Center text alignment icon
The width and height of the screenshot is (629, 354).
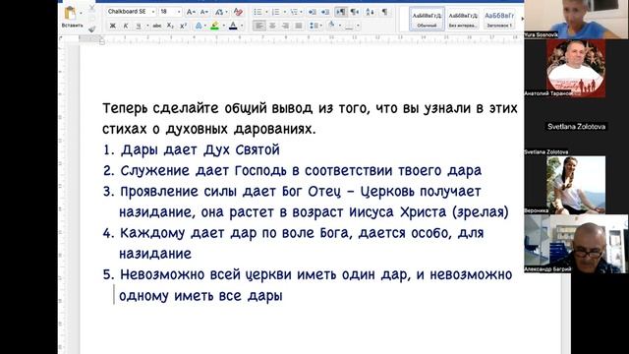pyautogui.click(x=272, y=27)
